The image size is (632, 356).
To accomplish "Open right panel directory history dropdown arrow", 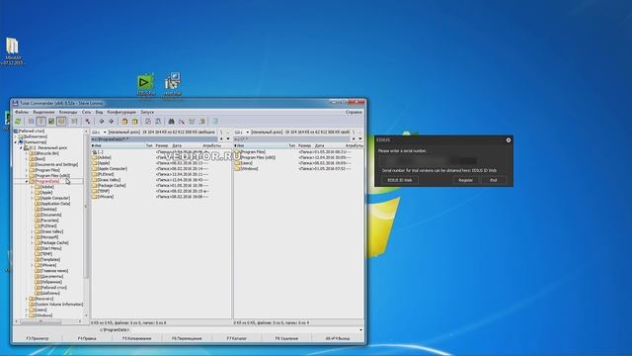I will [360, 138].
